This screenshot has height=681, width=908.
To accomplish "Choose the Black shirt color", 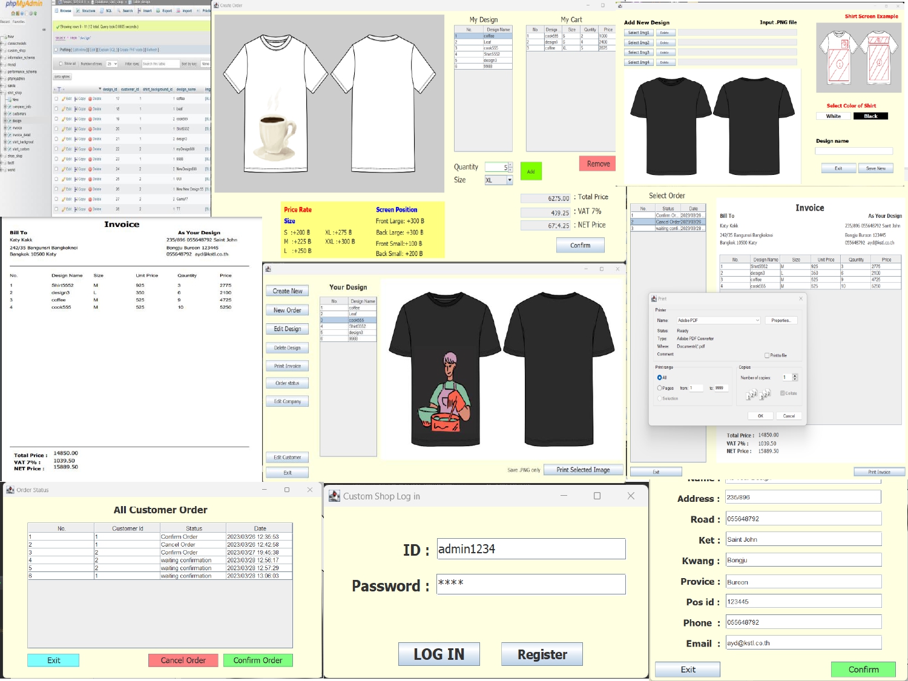I will pos(870,116).
